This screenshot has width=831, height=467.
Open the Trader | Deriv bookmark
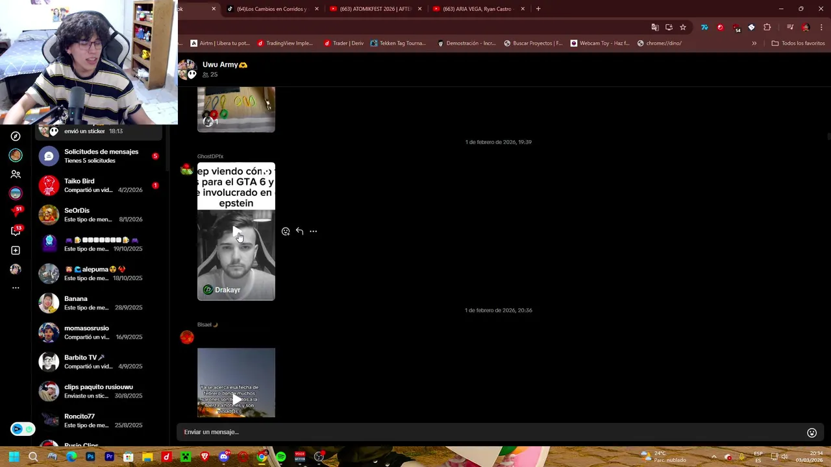click(343, 43)
